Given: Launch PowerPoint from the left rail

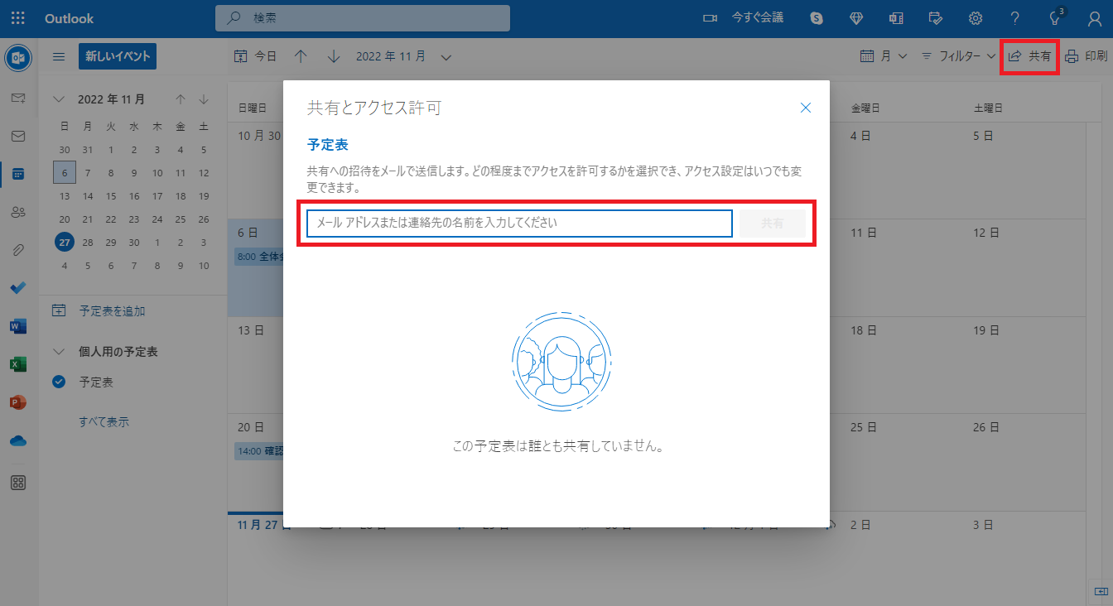Looking at the screenshot, I should 18,402.
